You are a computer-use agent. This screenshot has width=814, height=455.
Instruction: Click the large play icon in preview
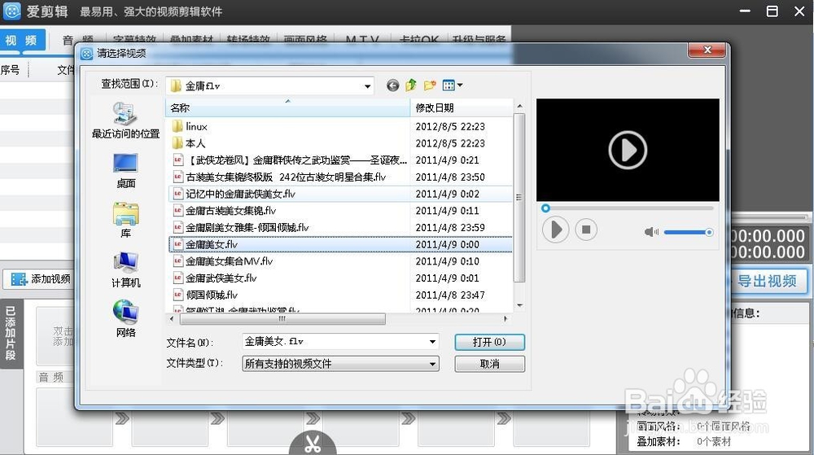628,150
